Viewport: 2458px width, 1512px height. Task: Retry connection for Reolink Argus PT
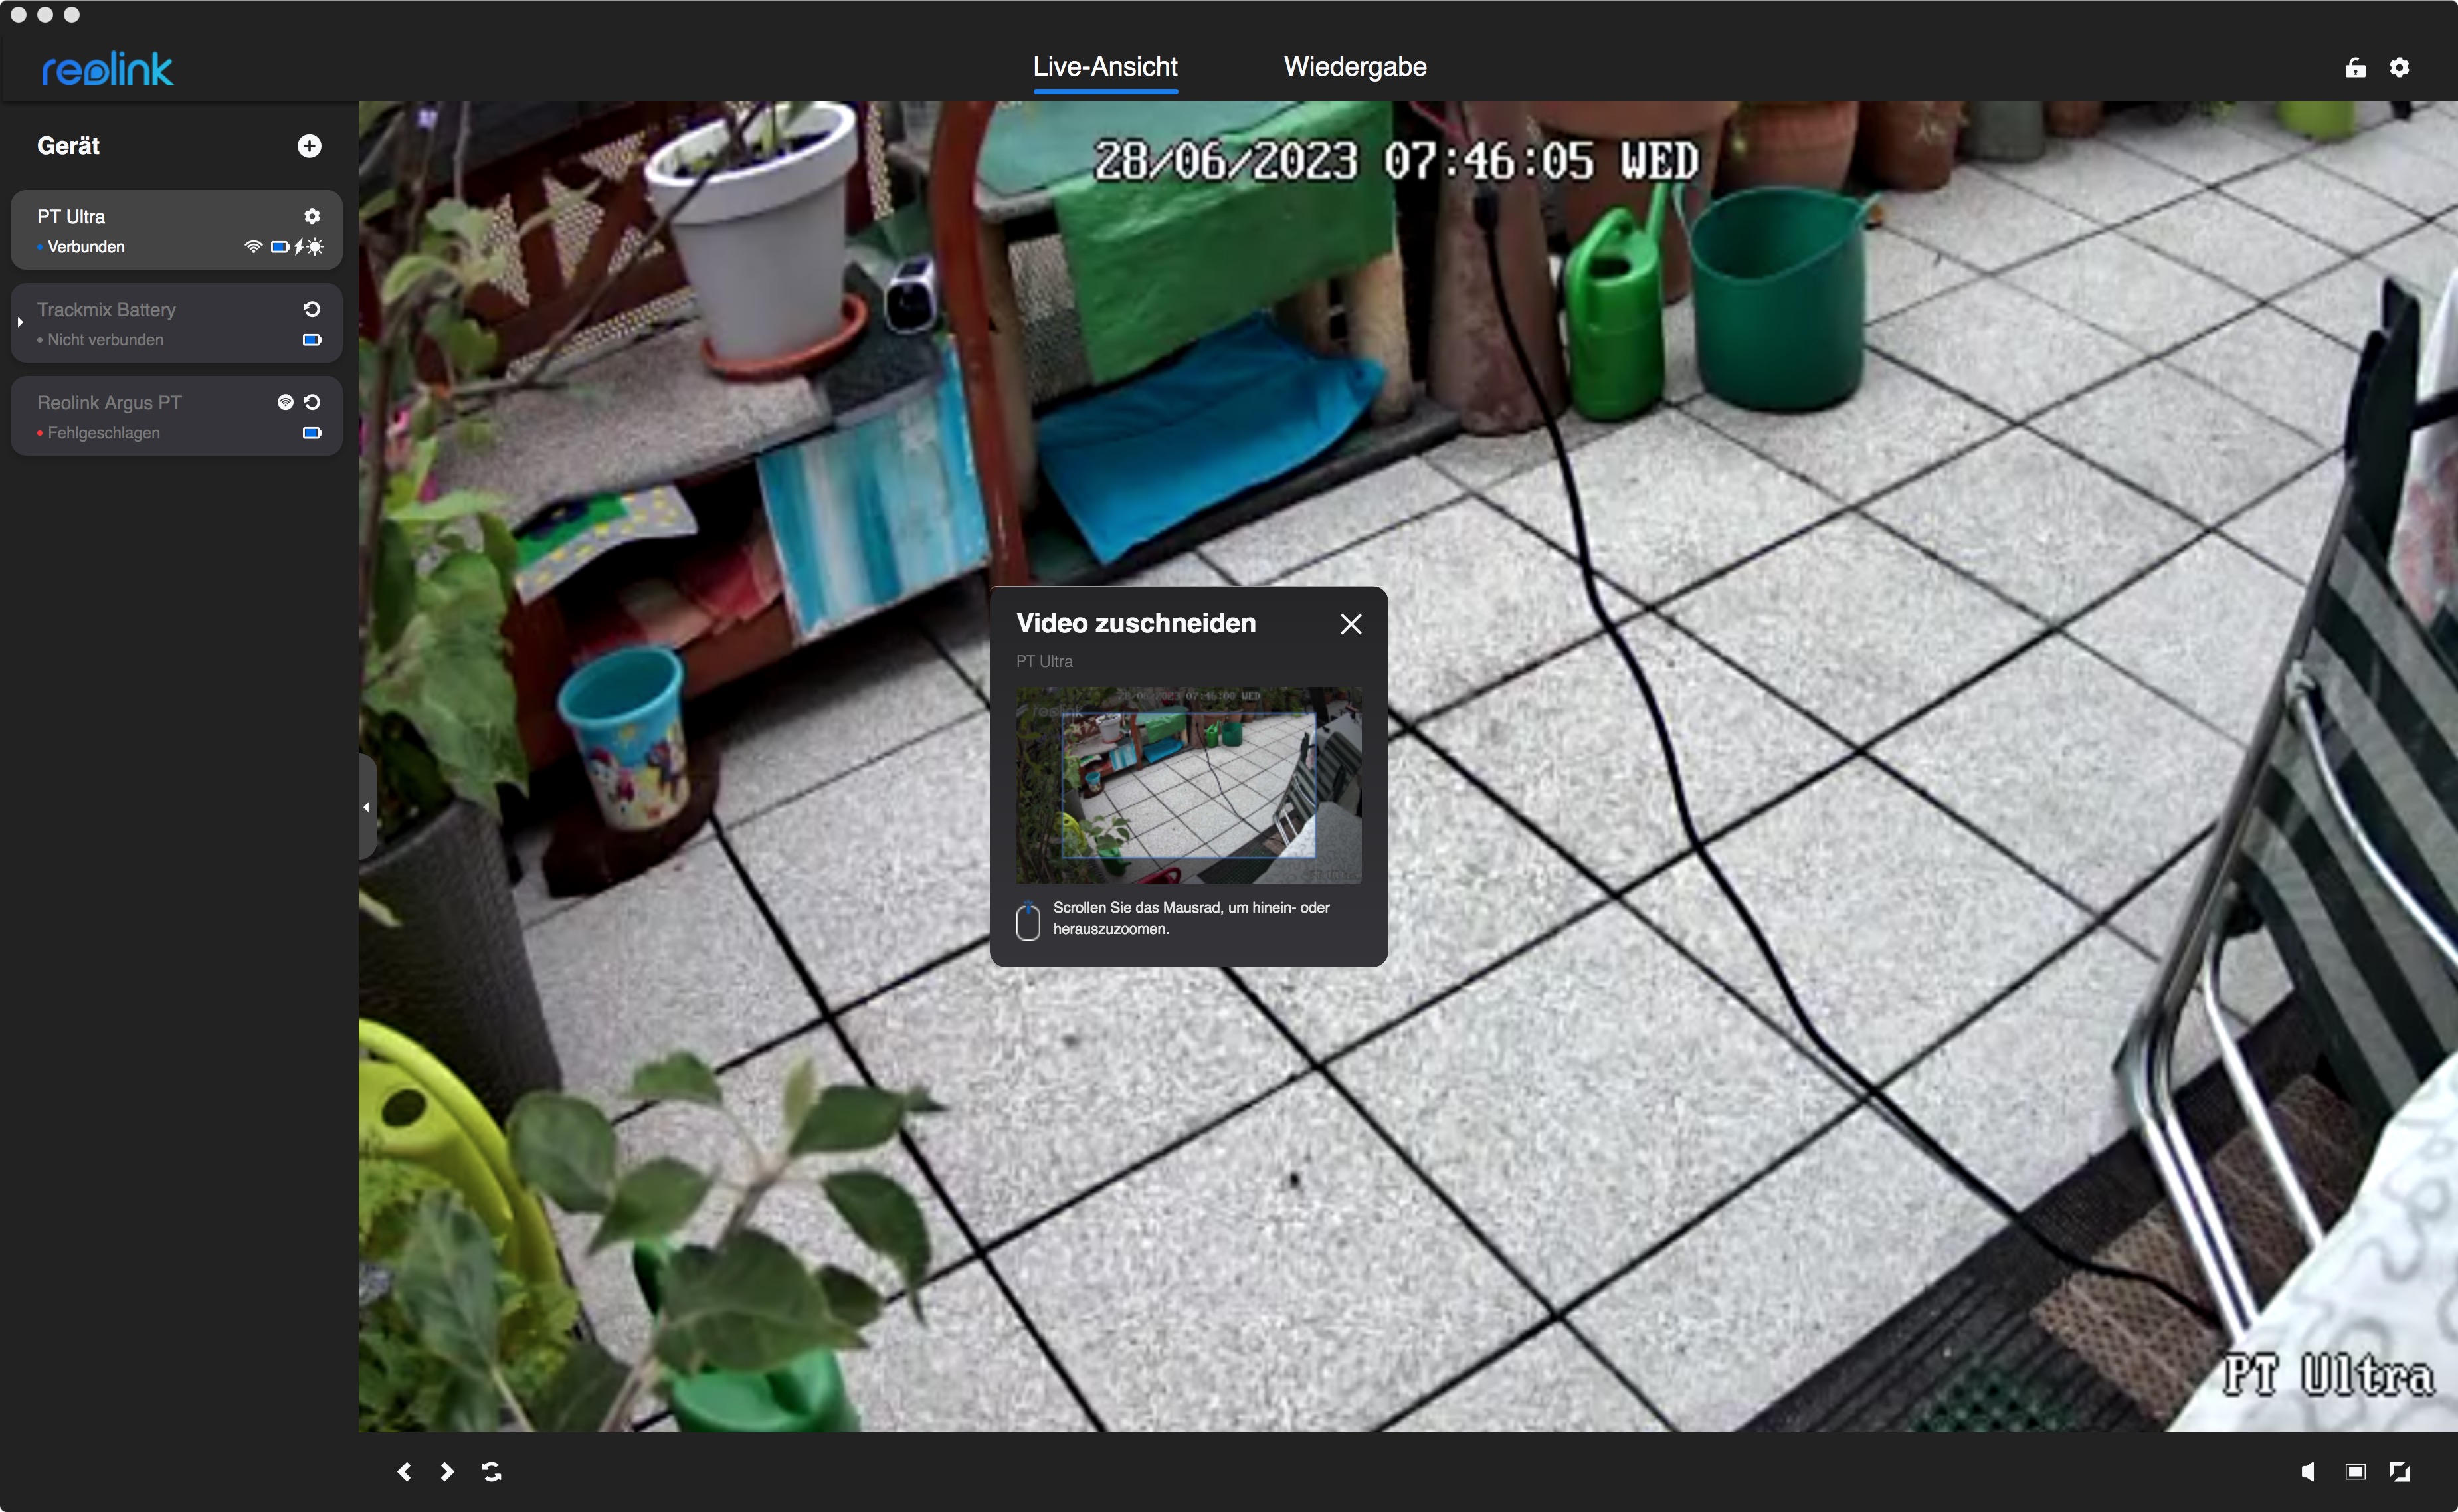312,402
